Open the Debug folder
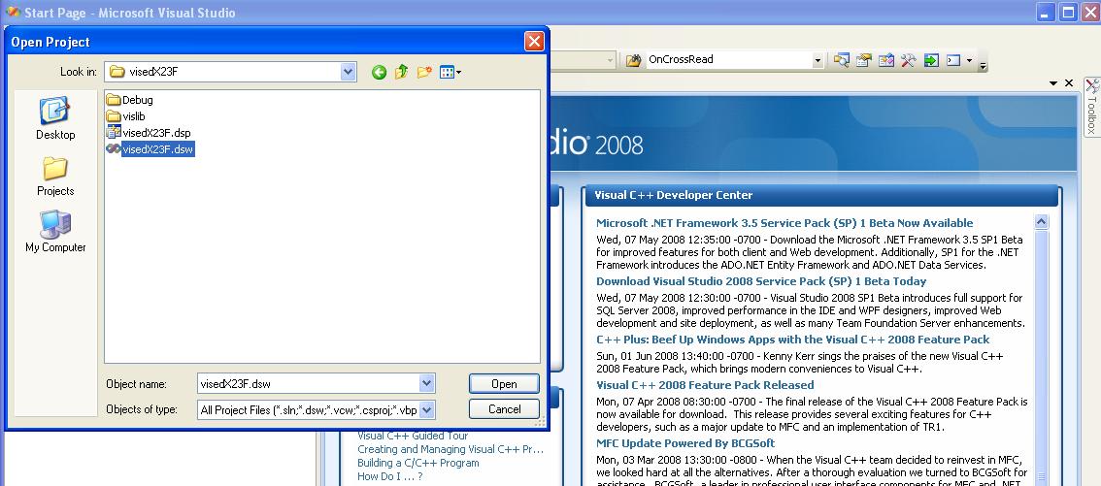The height and width of the screenshot is (486, 1101). (129, 100)
